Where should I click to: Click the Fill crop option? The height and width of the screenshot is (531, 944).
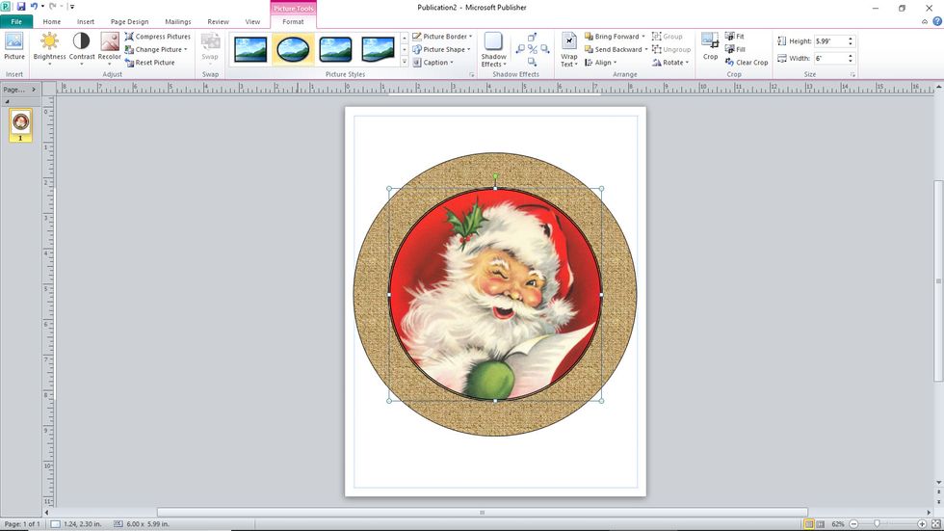[x=735, y=49]
